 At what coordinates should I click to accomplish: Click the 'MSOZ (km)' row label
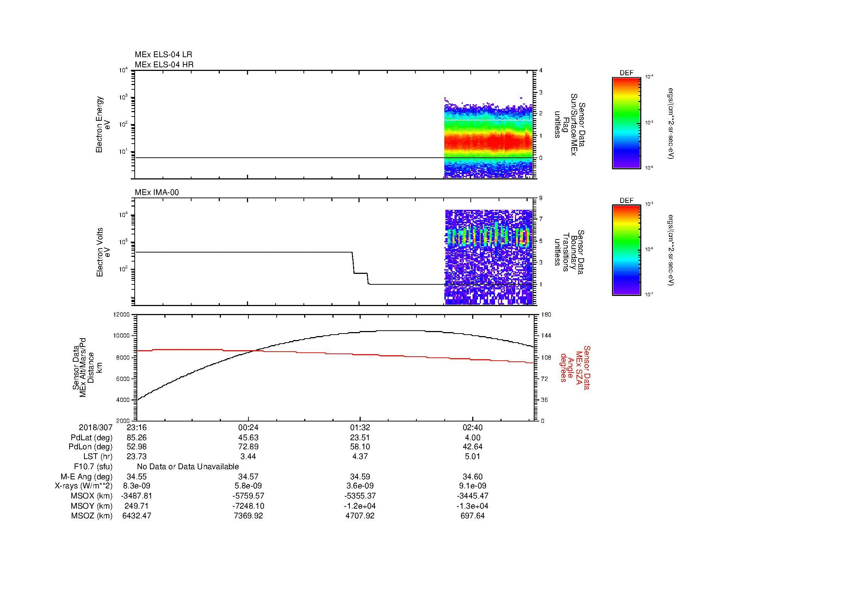(x=92, y=516)
